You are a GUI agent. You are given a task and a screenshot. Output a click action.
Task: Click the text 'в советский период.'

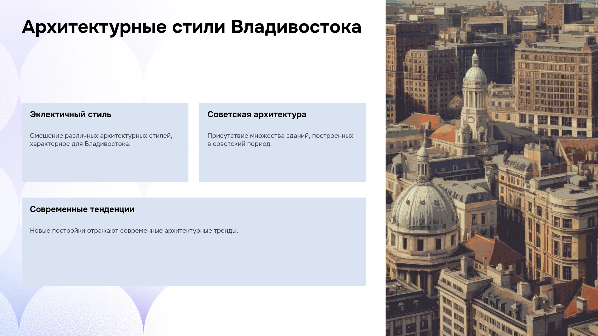coord(240,144)
